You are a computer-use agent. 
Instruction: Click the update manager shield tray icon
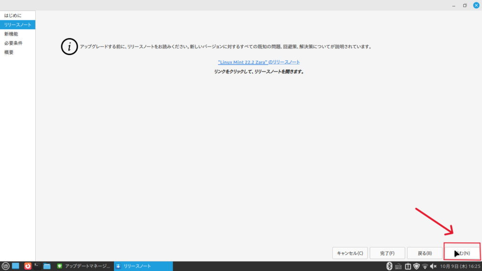pyautogui.click(x=416, y=266)
